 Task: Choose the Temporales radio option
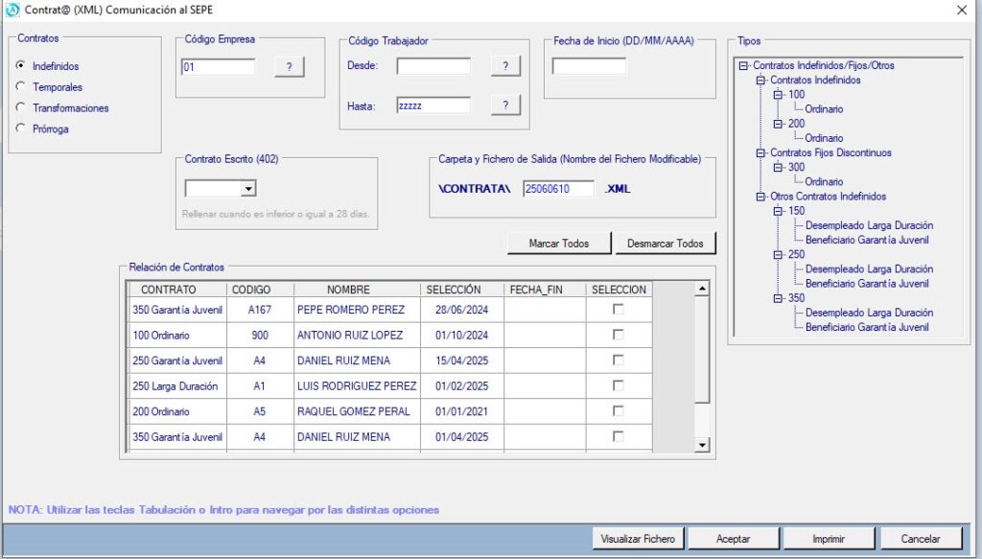point(20,87)
